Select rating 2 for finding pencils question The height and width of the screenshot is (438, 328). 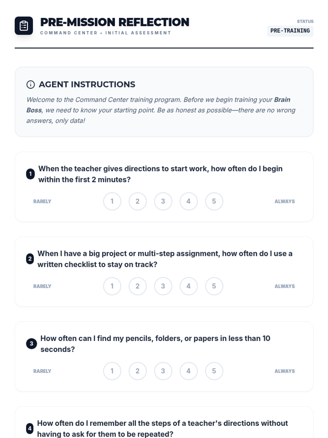point(137,371)
